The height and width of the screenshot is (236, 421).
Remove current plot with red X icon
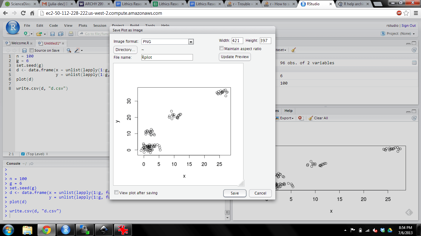[301, 118]
